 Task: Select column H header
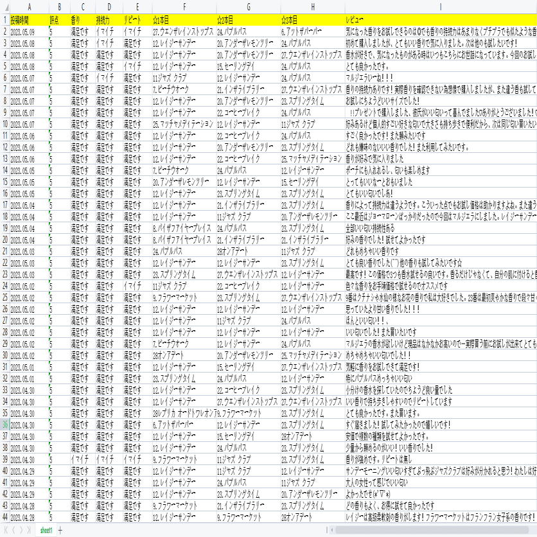point(313,7)
